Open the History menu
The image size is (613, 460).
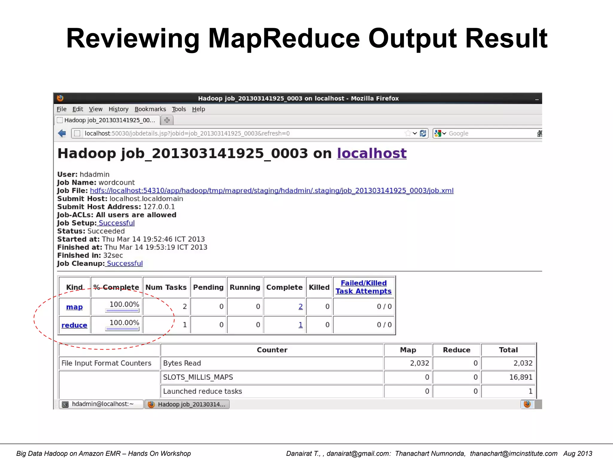(x=118, y=109)
